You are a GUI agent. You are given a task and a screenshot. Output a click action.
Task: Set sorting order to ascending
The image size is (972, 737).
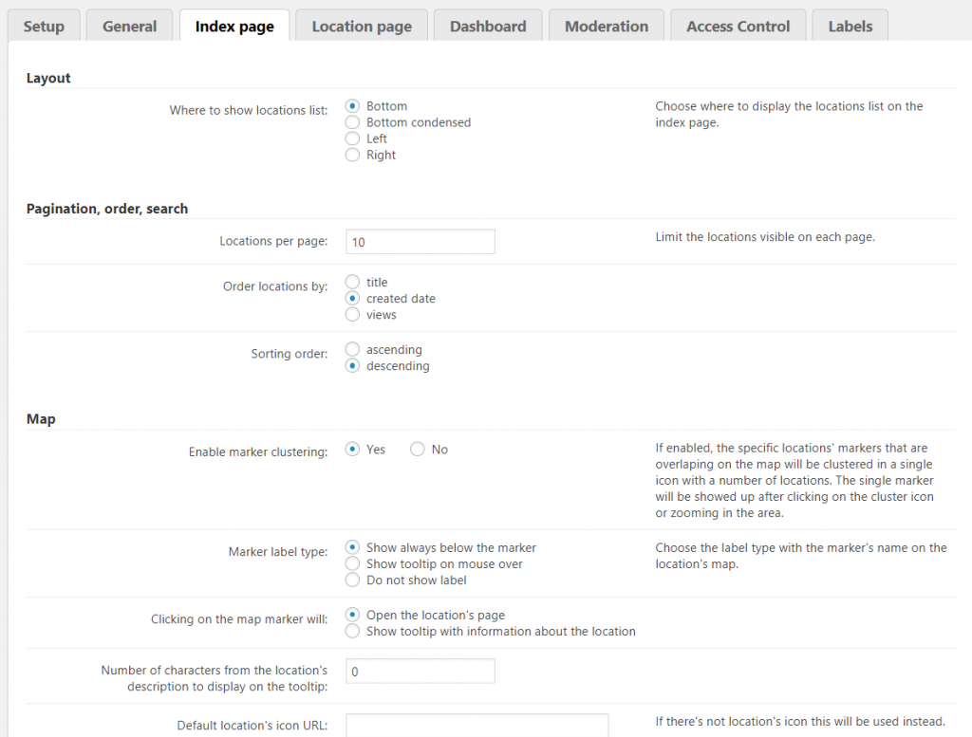(352, 349)
